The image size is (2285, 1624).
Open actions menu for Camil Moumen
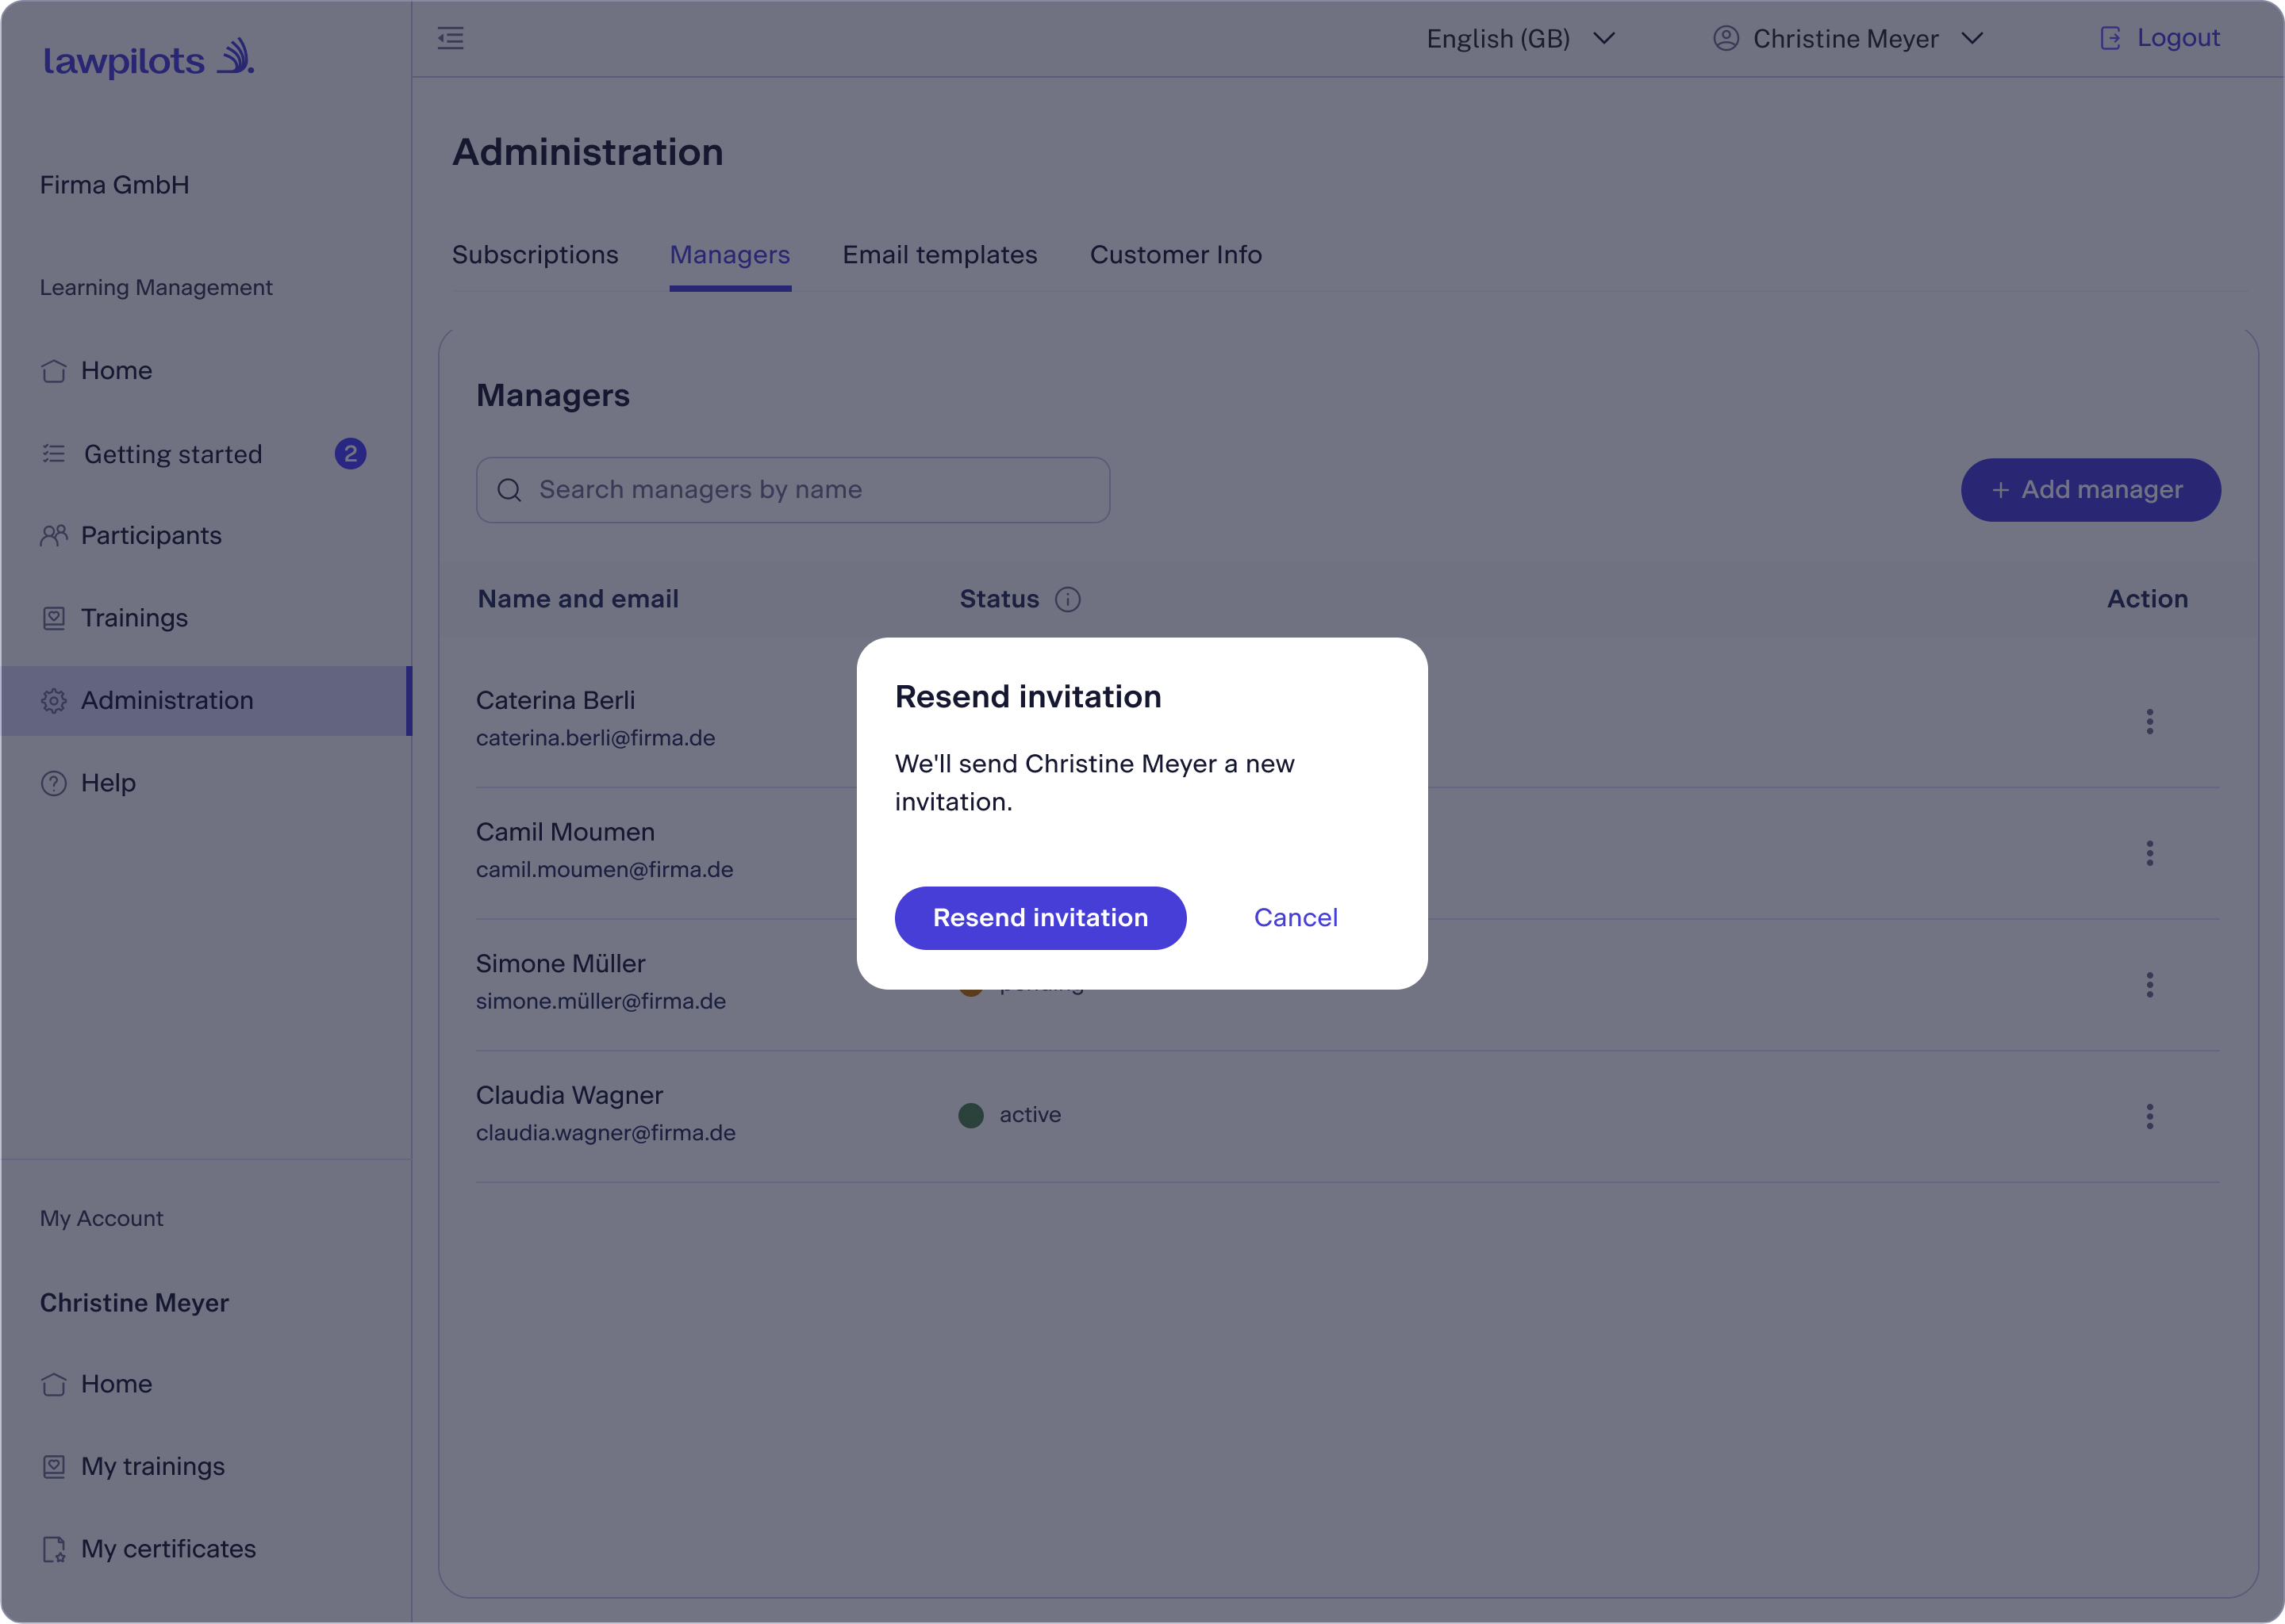coord(2149,853)
